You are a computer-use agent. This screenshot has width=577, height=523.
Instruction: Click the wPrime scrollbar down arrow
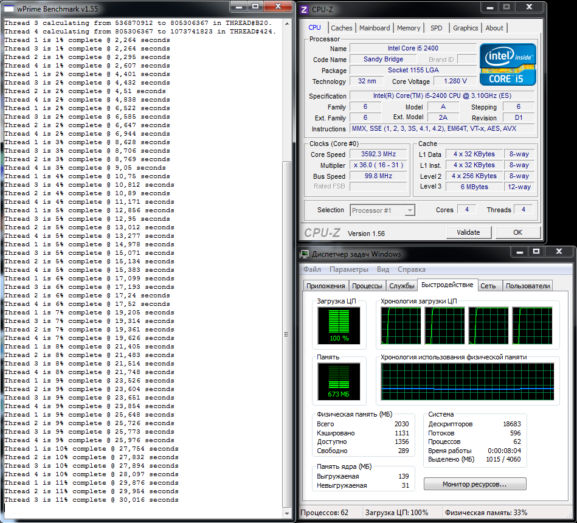point(286,514)
